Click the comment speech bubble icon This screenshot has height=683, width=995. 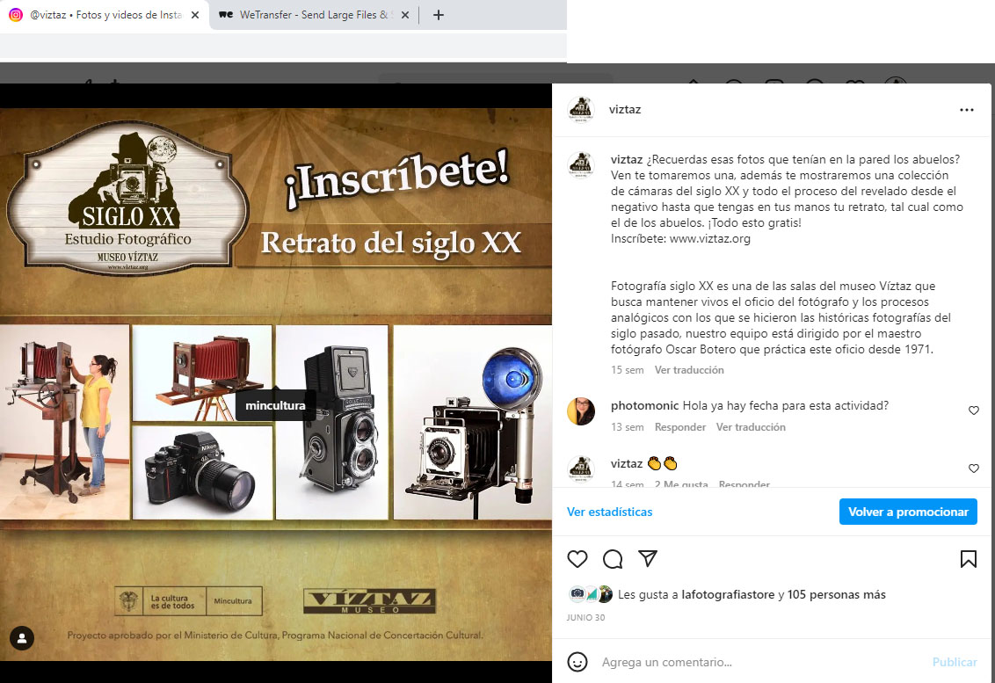coord(613,559)
